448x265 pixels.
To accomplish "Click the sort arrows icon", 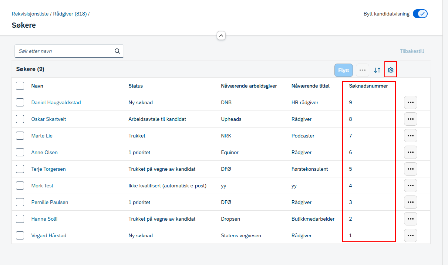I will coord(377,70).
